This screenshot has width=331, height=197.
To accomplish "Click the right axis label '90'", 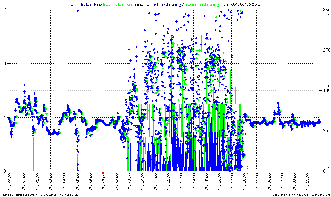I will (325, 131).
